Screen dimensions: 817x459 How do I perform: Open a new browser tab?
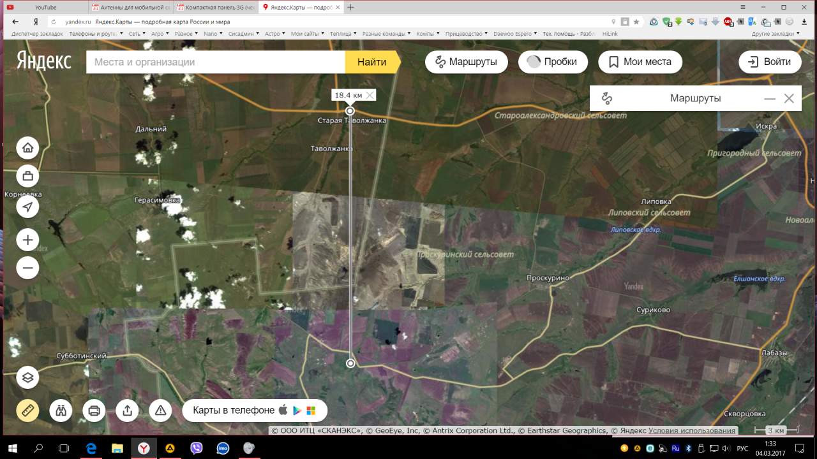[x=350, y=7]
